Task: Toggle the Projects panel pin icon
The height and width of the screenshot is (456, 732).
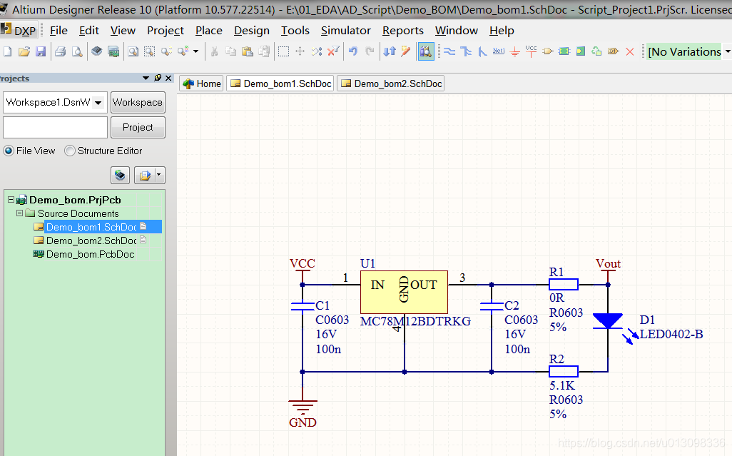Action: coord(158,78)
